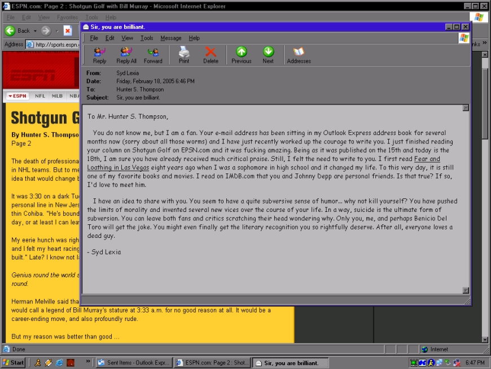Click the Stop icon in Internet Explorer

[x=68, y=31]
